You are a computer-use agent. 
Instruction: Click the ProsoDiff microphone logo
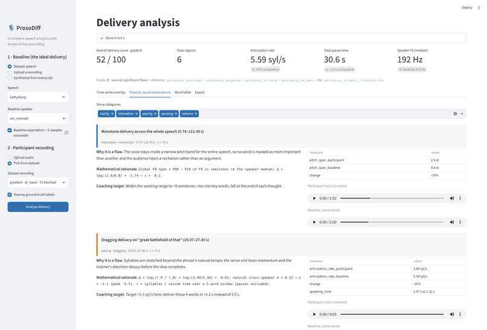point(11,28)
